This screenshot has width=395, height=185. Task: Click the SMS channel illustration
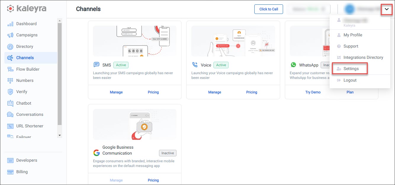(x=135, y=41)
